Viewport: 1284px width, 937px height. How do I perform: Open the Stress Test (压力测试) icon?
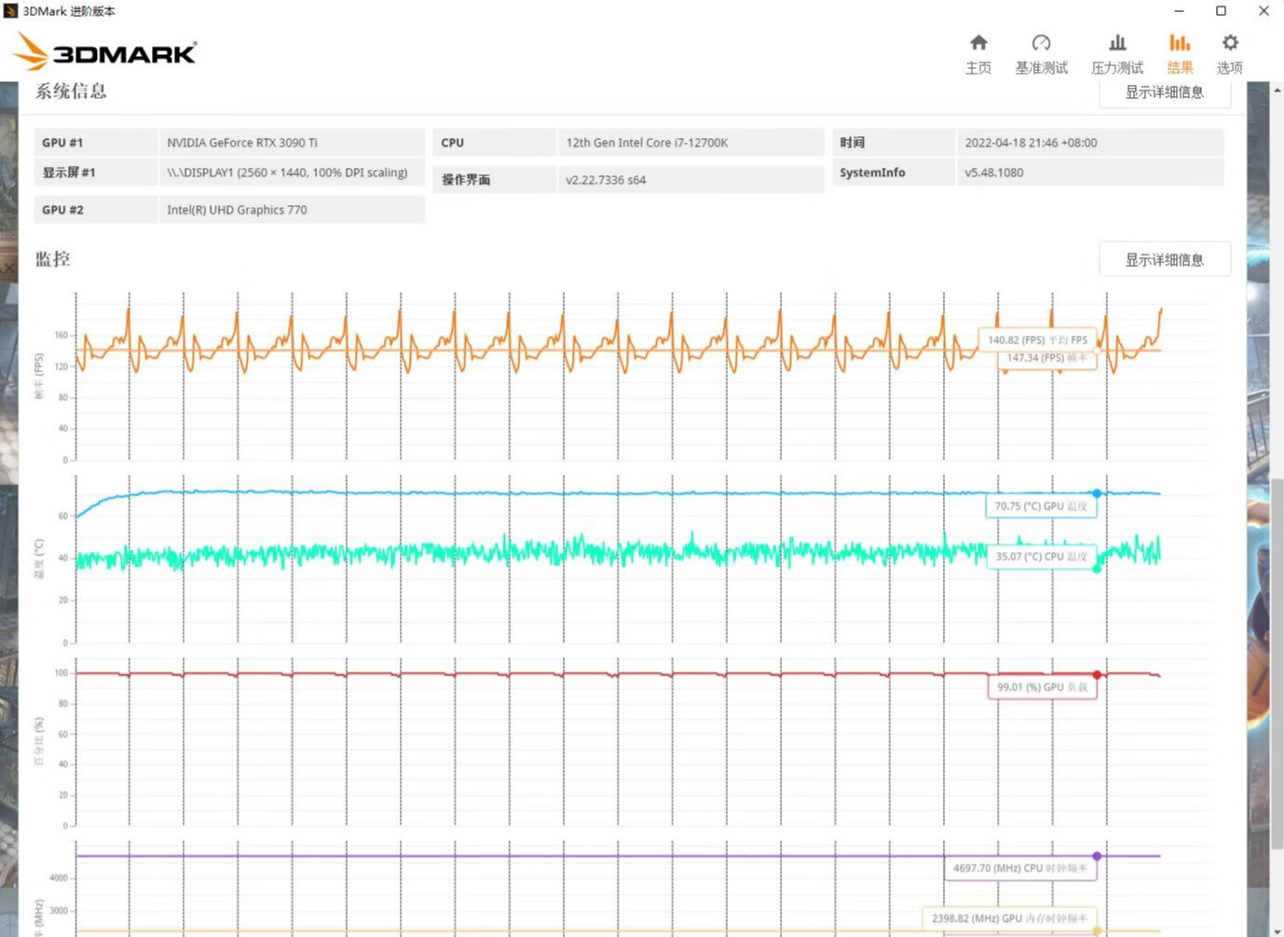1117,43
